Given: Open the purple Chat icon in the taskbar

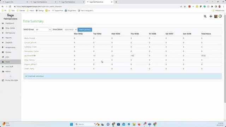Looking at the screenshot, I should [108, 124].
